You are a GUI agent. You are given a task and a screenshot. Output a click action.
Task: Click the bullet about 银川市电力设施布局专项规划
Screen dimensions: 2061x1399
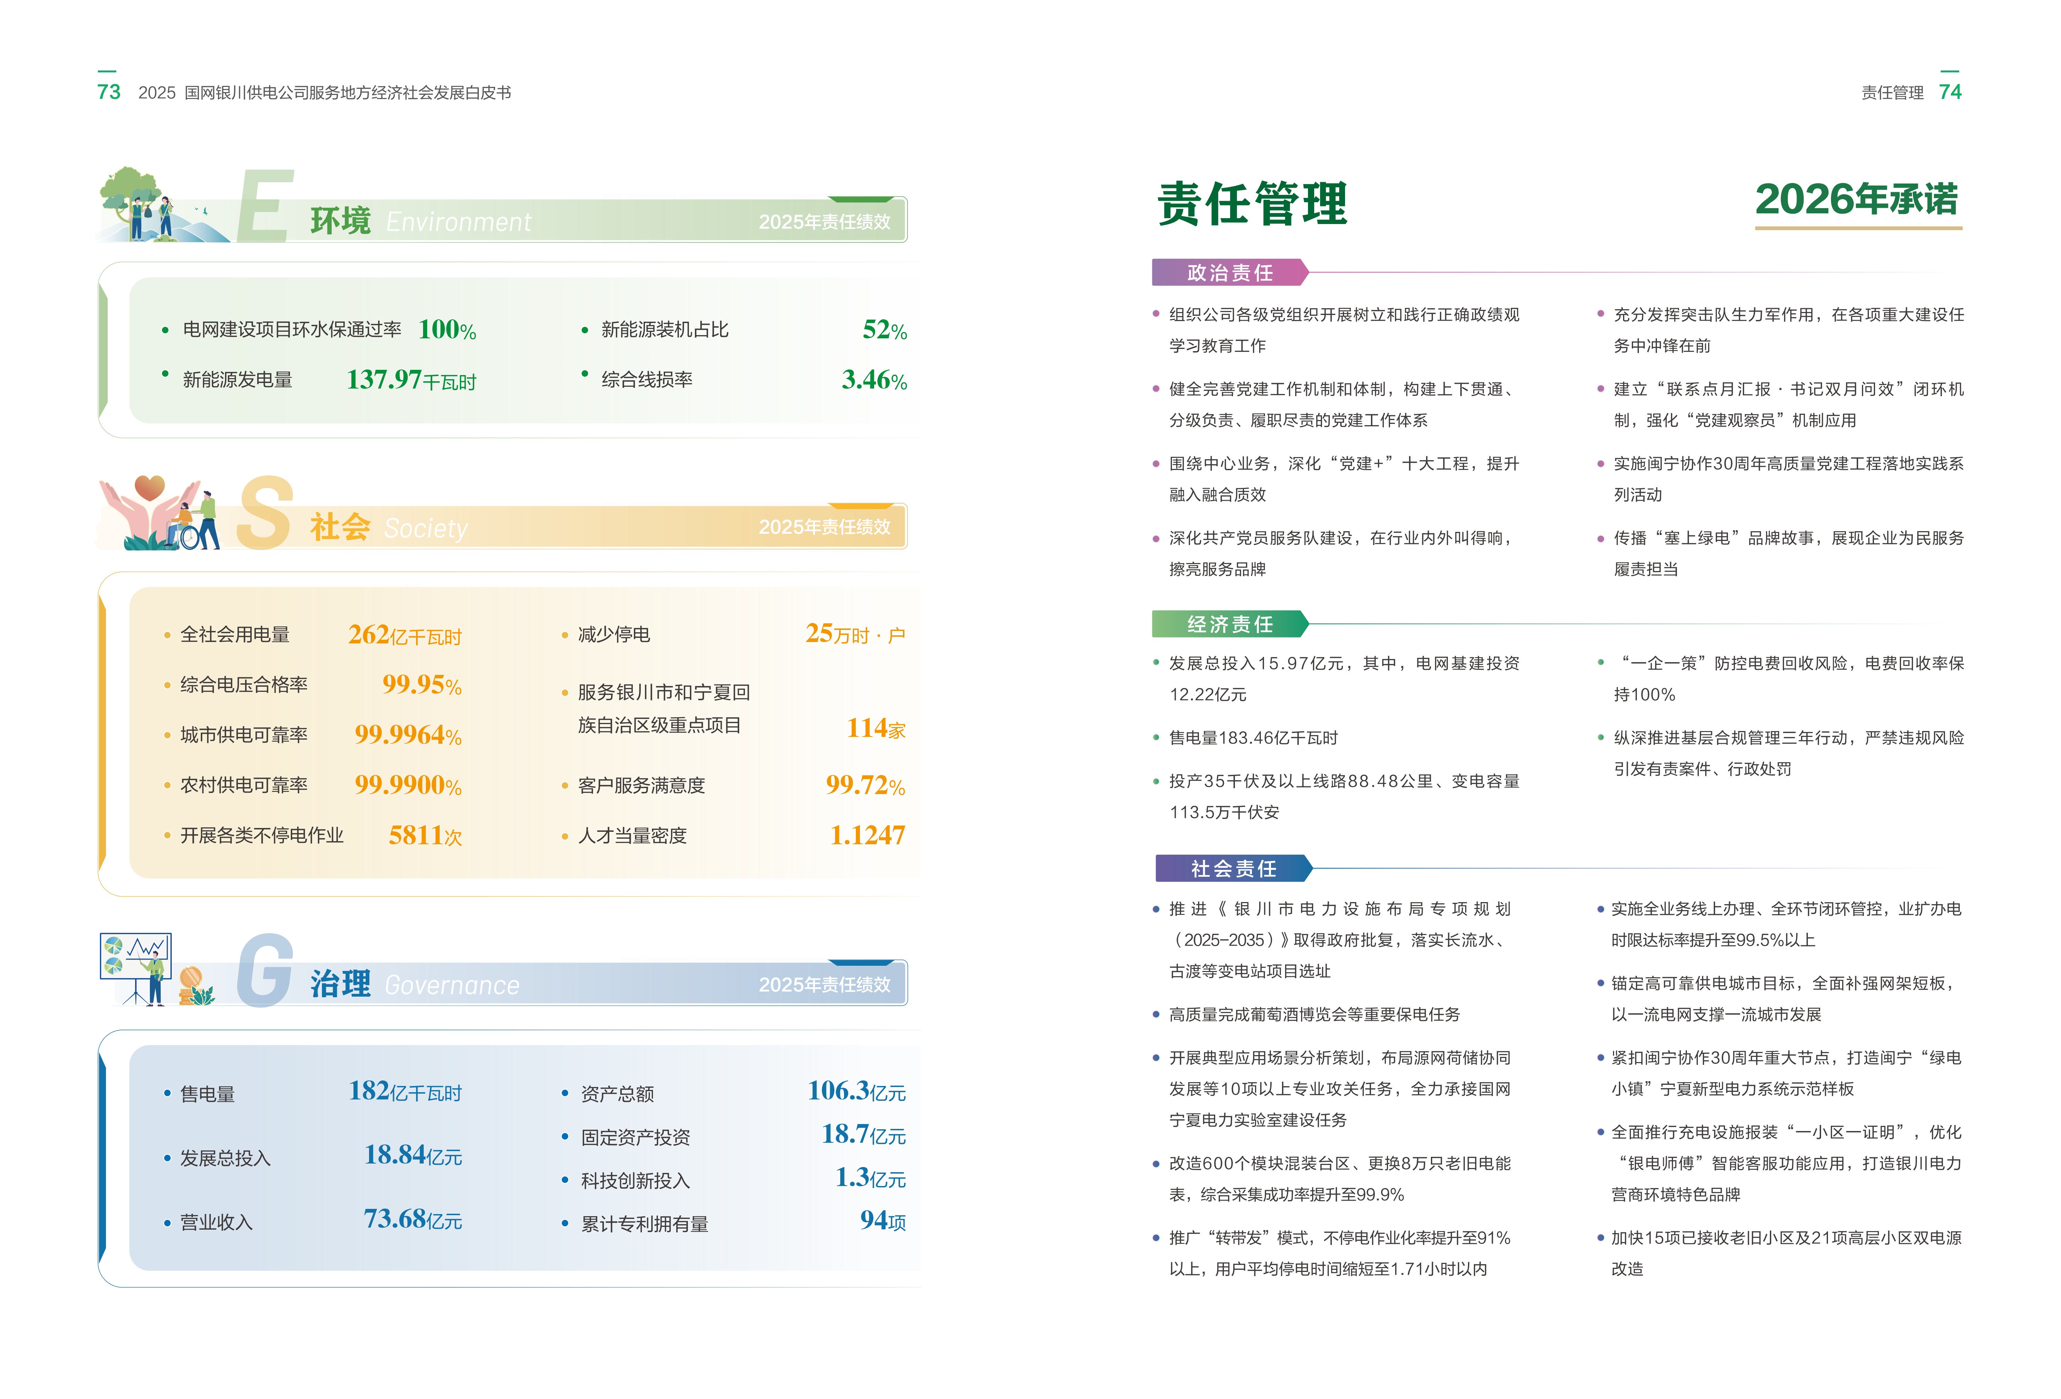coord(1339,941)
